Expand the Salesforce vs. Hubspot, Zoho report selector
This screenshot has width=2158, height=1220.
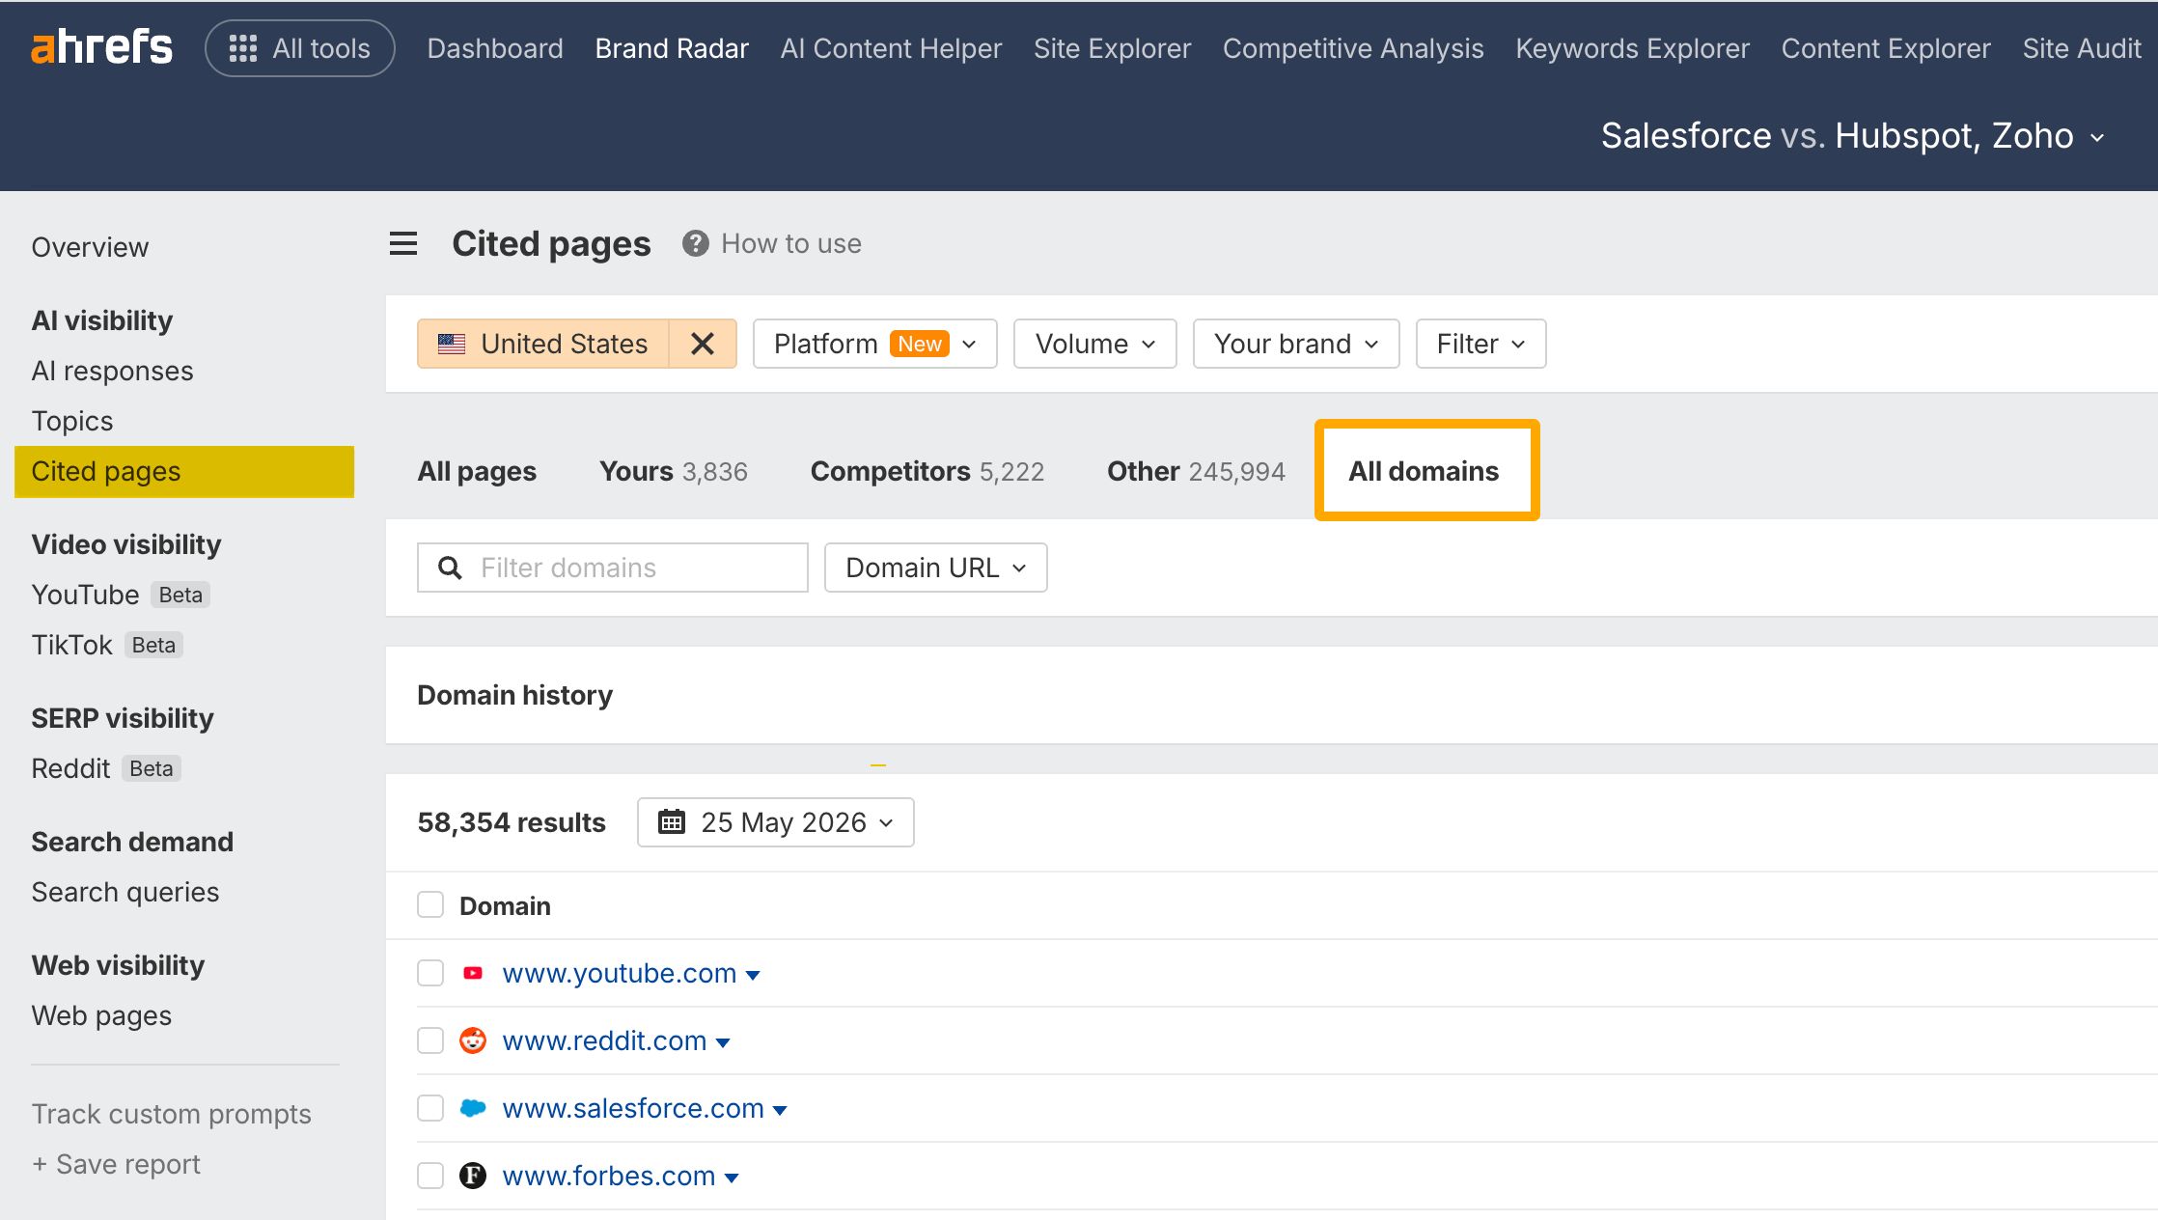pos(1853,136)
